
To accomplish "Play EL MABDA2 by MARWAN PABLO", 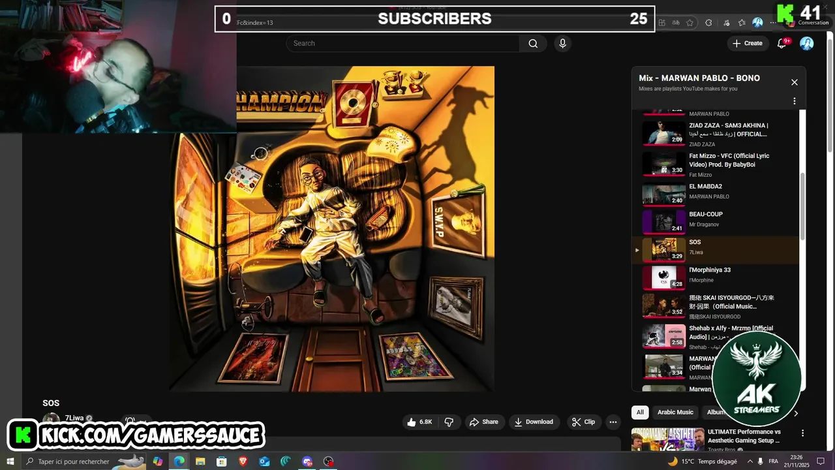I will pyautogui.click(x=716, y=193).
